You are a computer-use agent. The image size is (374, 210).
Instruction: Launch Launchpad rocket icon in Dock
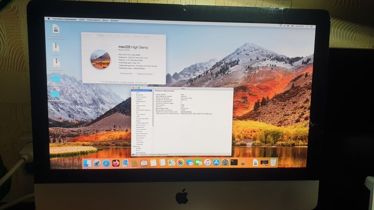coord(97,163)
